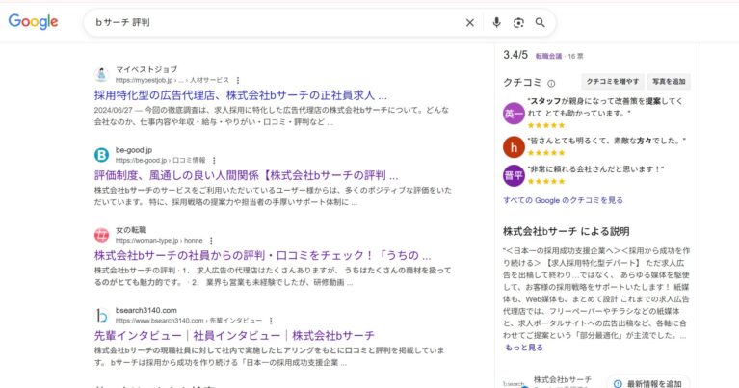Click review text スタッフが親身になって
Image resolution: width=739 pixels, height=388 pixels.
(x=605, y=107)
